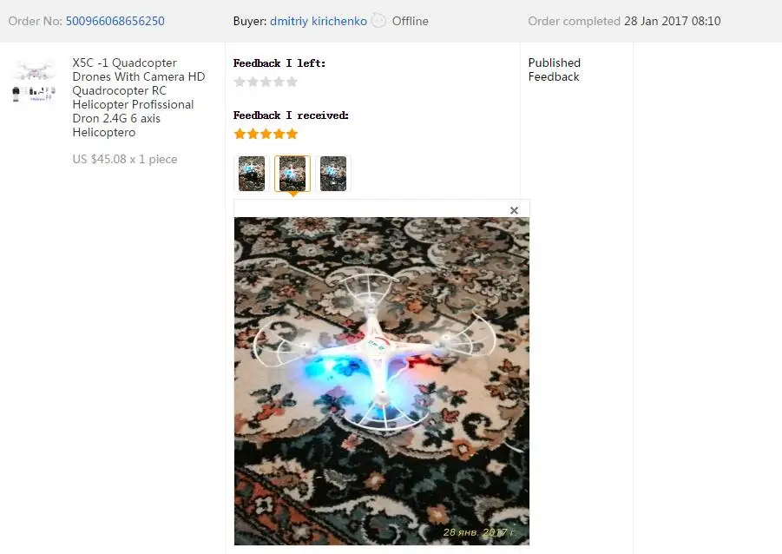Click the fifth orange star in received feedback
This screenshot has height=554, width=782.
[x=292, y=134]
